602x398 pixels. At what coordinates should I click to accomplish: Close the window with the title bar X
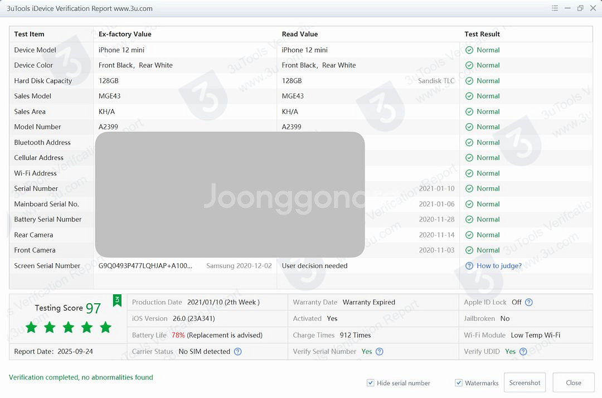[x=593, y=8]
